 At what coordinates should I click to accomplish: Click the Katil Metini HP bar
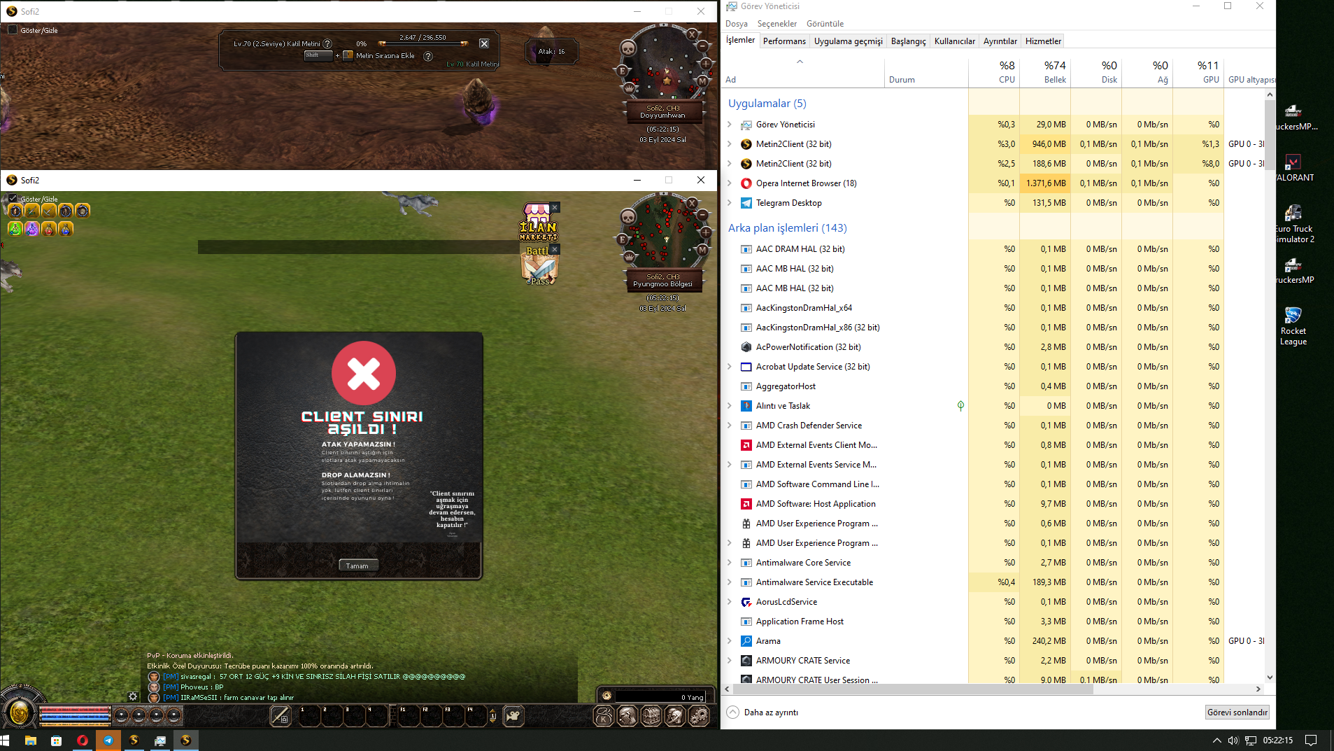click(x=423, y=43)
